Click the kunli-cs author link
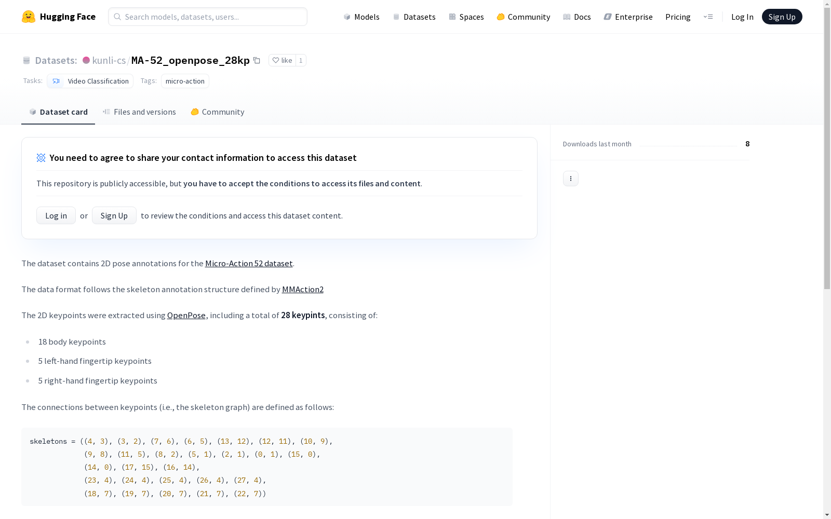 109,60
